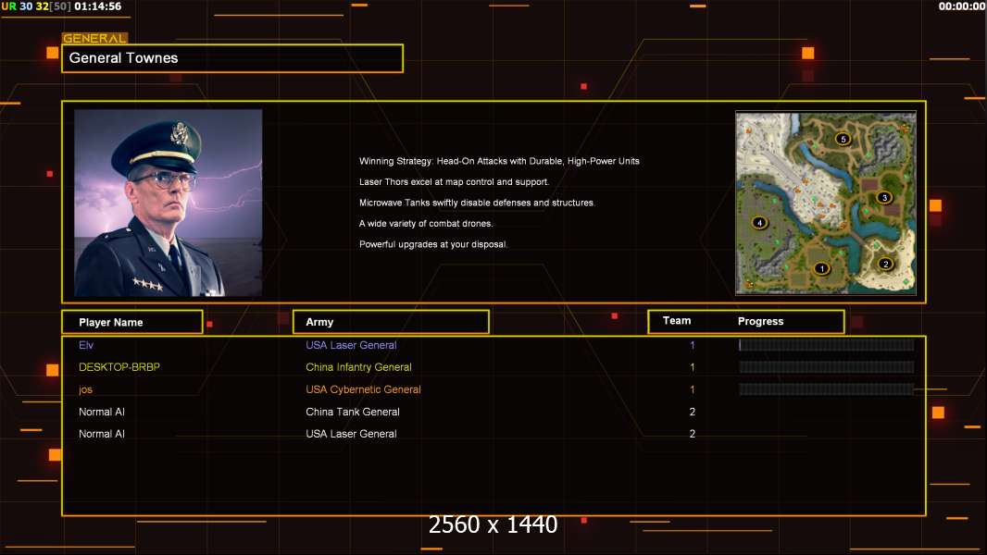987x555 pixels.
Task: Click the General Townes portrait image
Action: tap(169, 203)
